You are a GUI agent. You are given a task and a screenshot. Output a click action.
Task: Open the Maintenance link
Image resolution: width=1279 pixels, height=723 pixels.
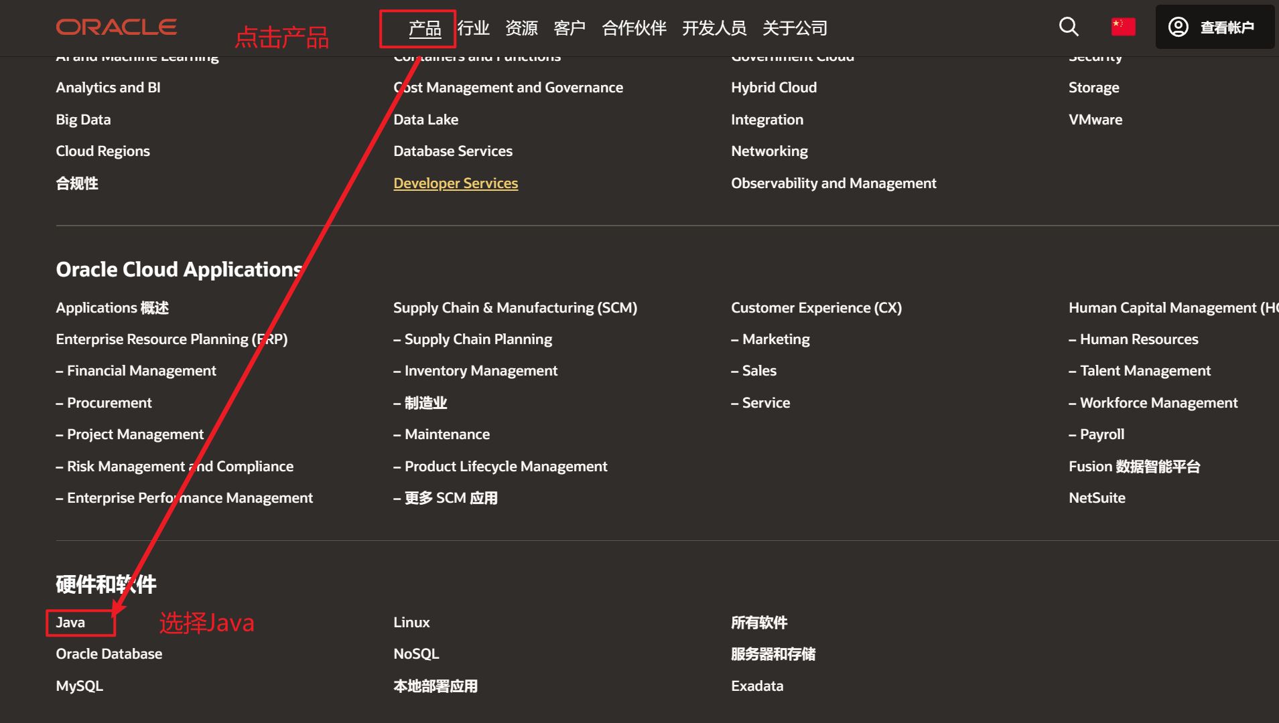442,434
